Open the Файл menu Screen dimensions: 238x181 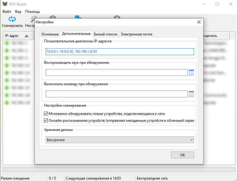click(x=7, y=12)
